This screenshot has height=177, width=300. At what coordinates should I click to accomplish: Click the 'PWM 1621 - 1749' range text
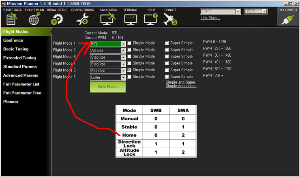[217, 68]
